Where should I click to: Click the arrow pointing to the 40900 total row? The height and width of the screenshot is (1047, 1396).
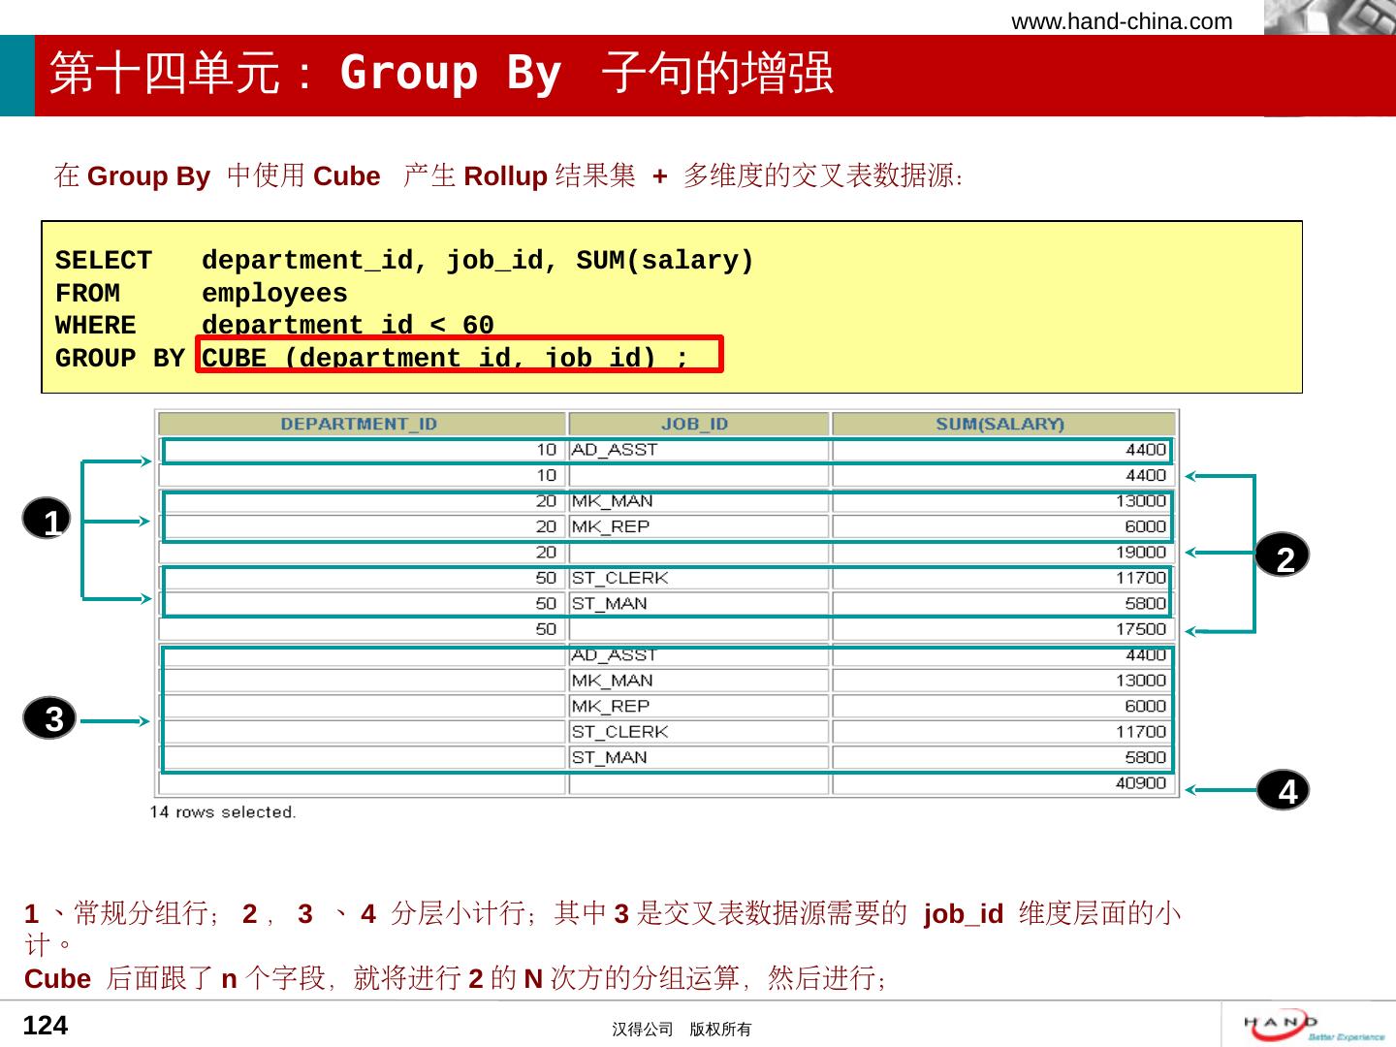(1220, 790)
